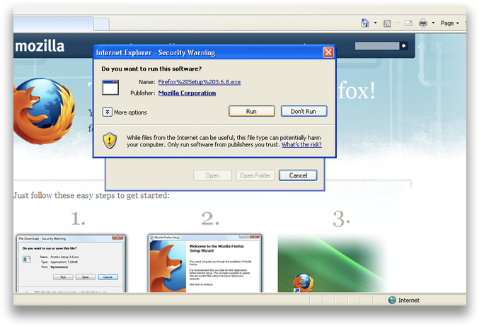
Task: Click the RSS feeds icon
Action: [387, 23]
